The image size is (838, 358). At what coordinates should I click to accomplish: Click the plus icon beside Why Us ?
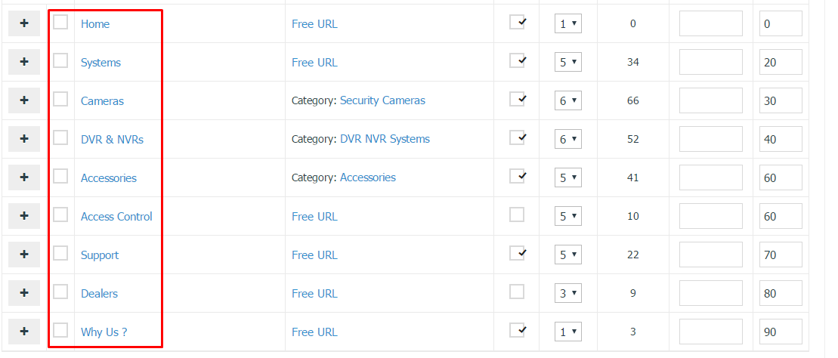pyautogui.click(x=24, y=332)
